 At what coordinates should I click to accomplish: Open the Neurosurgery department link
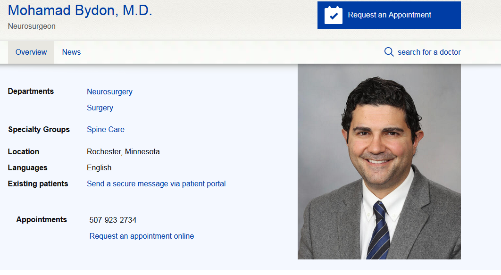(x=109, y=92)
